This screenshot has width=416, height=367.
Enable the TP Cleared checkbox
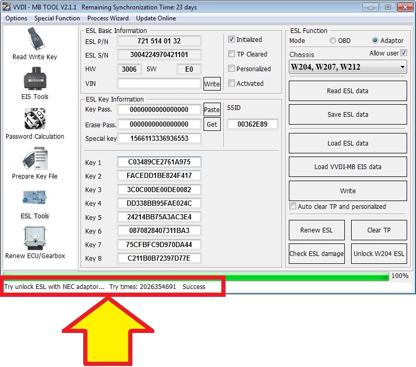231,54
